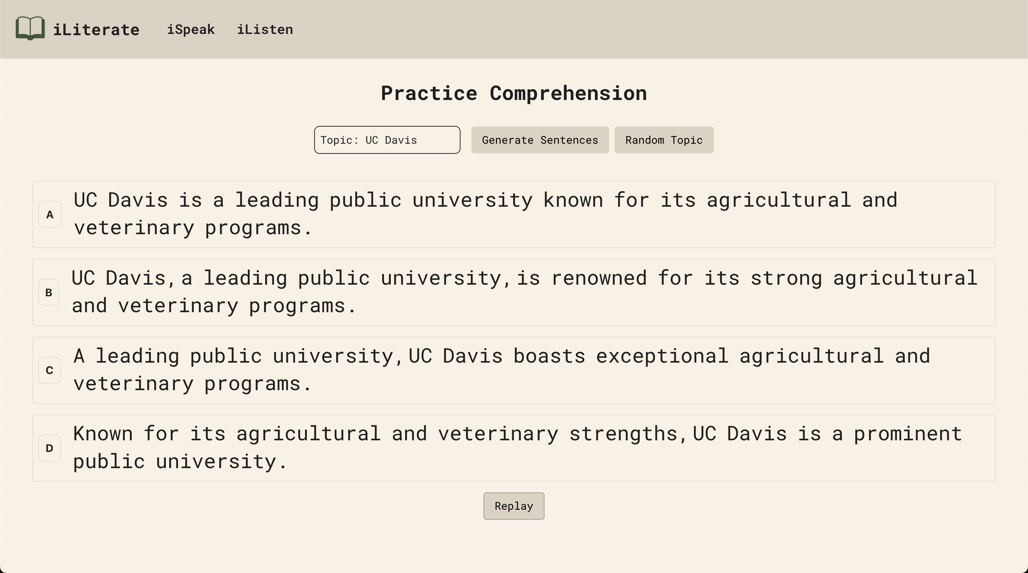
Task: Replay the sentence audio
Action: click(x=514, y=506)
